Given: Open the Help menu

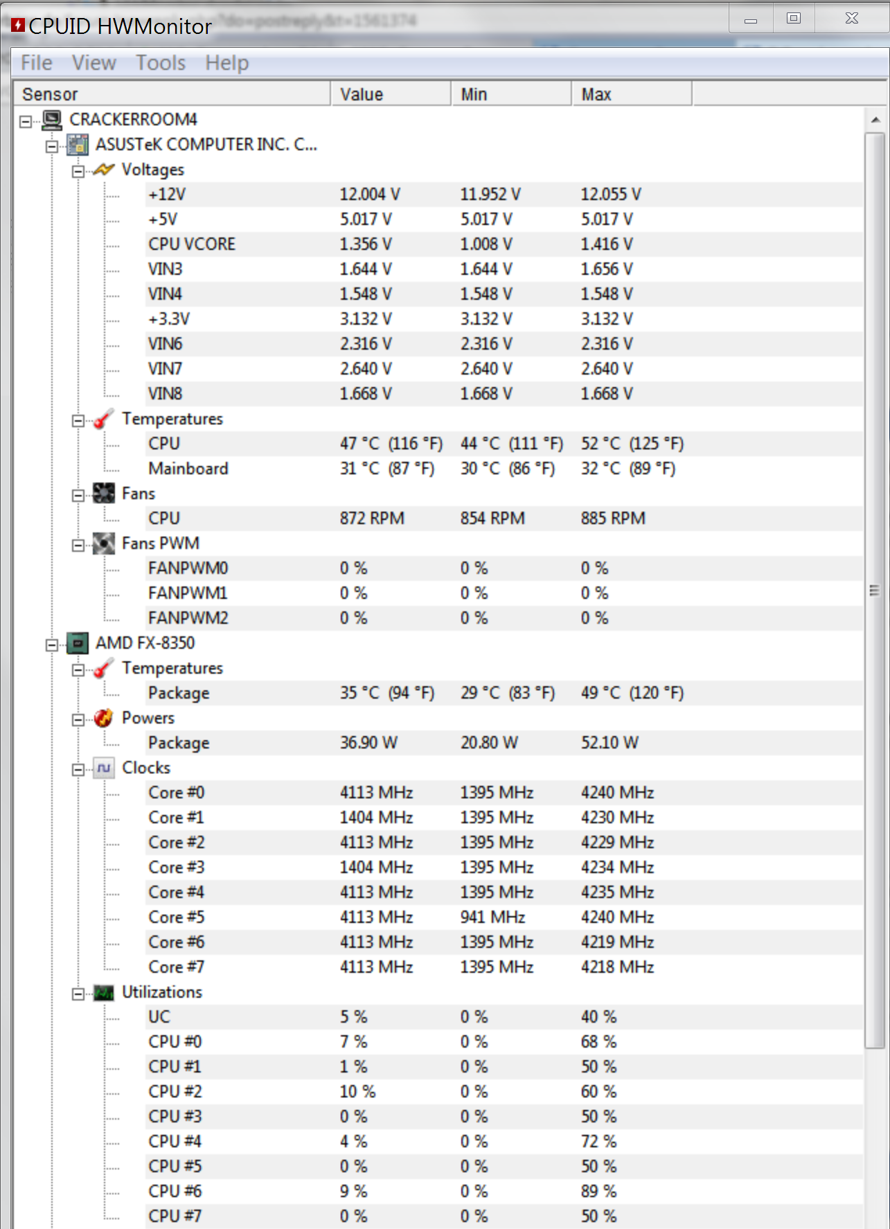Looking at the screenshot, I should point(227,63).
